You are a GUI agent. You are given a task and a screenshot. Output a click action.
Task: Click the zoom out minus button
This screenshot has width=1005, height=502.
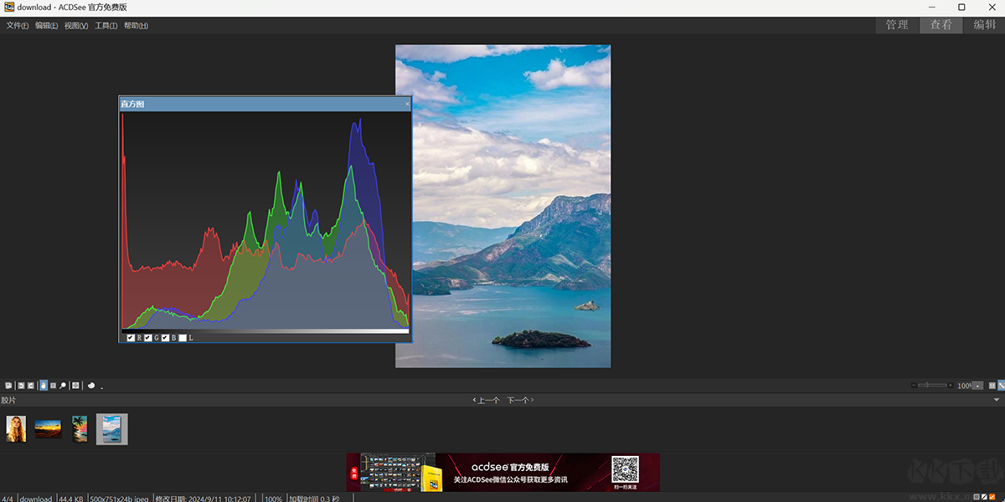(914, 385)
